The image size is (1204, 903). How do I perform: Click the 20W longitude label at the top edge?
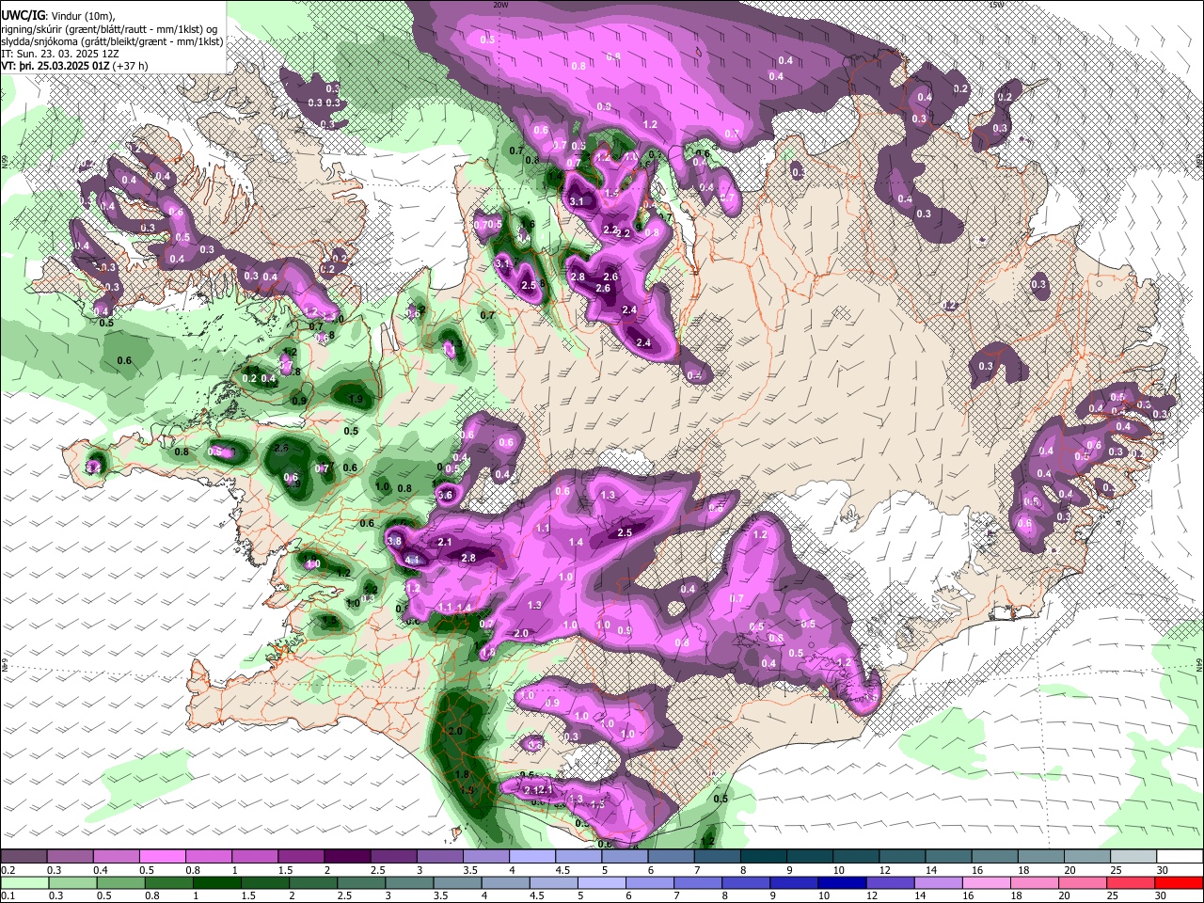(500, 4)
